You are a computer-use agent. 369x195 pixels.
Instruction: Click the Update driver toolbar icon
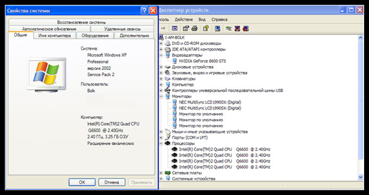228,28
